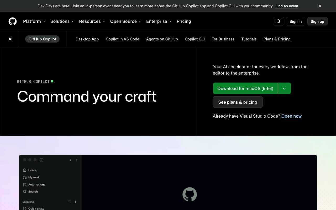Expand the Open Source menu

pos(125,21)
